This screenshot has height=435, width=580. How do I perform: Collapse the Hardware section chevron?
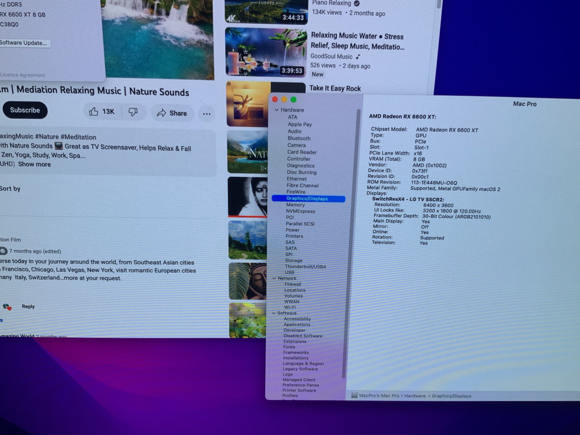click(x=277, y=110)
